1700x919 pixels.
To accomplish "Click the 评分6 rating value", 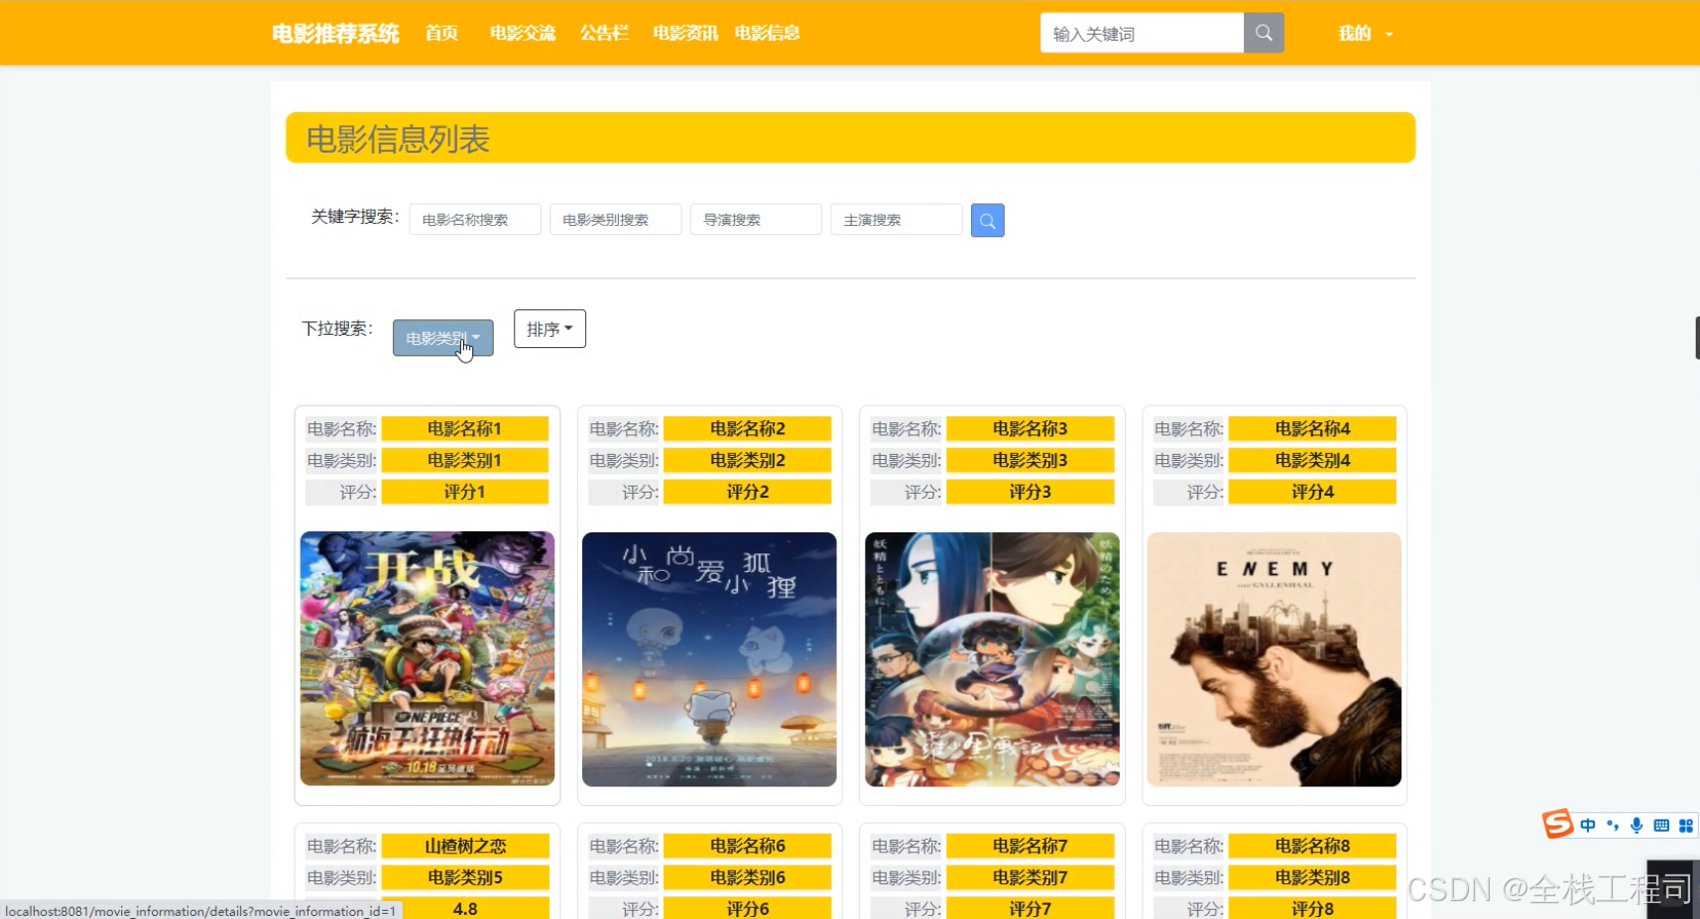I will tap(748, 908).
